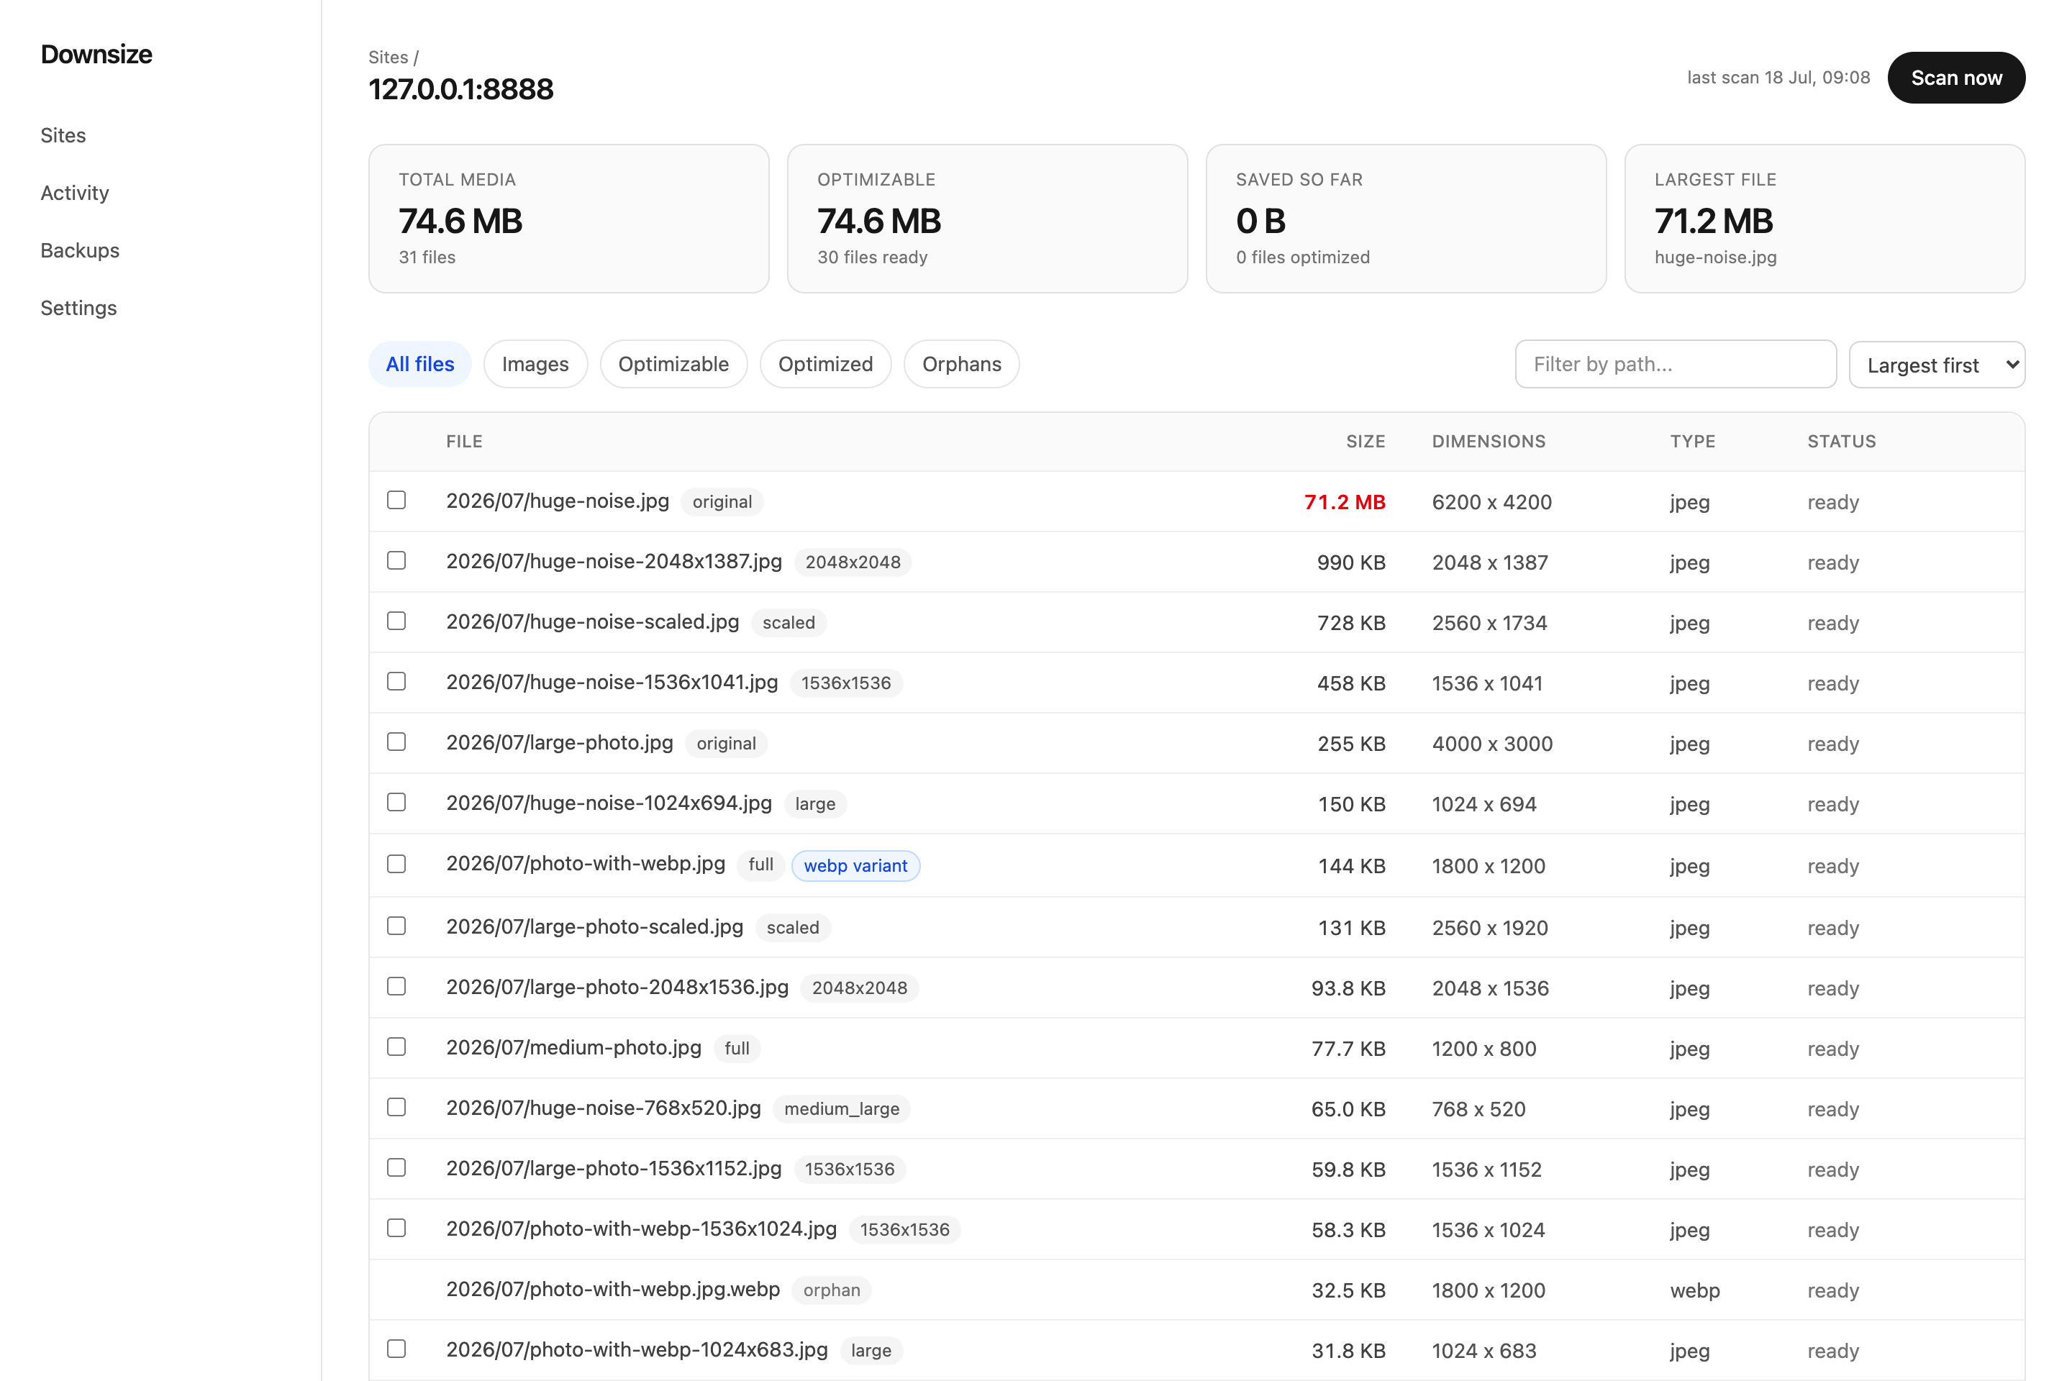This screenshot has width=2072, height=1381.
Task: Open the Optimized filter tab
Action: tap(825, 364)
